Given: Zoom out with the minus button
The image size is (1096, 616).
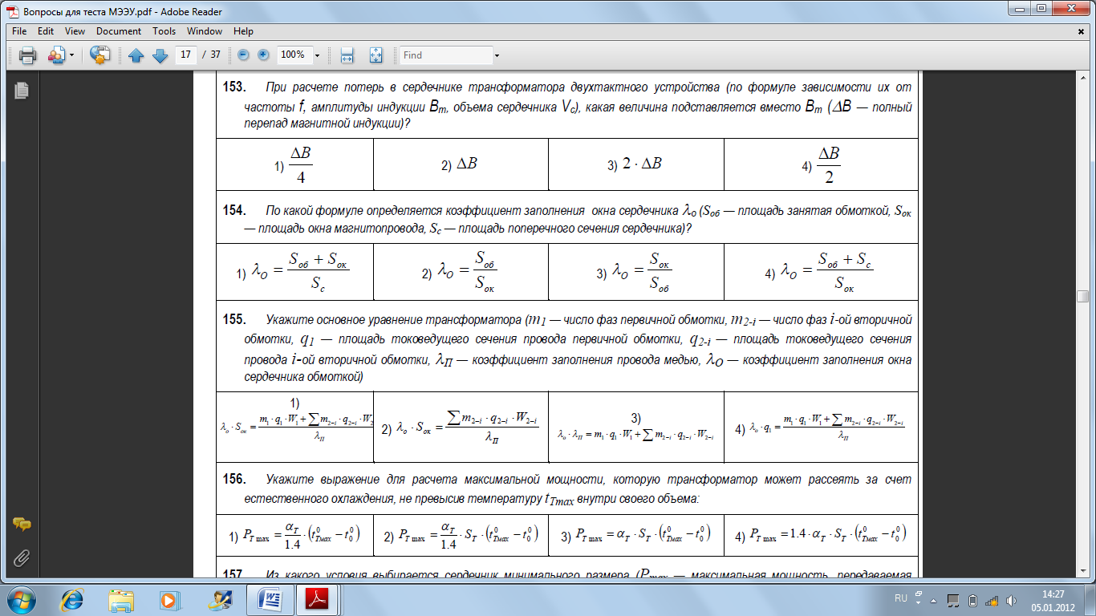Looking at the screenshot, I should (243, 55).
